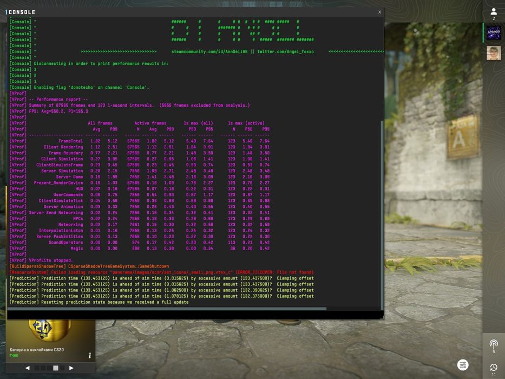Click 'Resetting prediction state' console line
This screenshot has width=505, height=379.
point(99,302)
